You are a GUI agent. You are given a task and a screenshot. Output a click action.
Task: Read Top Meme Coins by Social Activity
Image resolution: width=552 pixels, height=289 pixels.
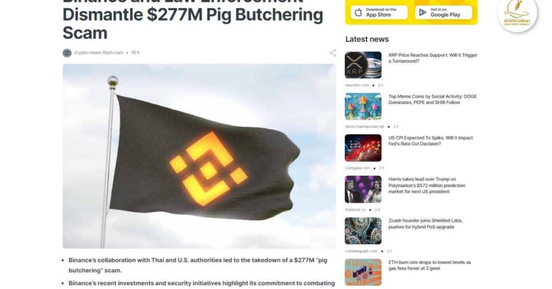432,100
